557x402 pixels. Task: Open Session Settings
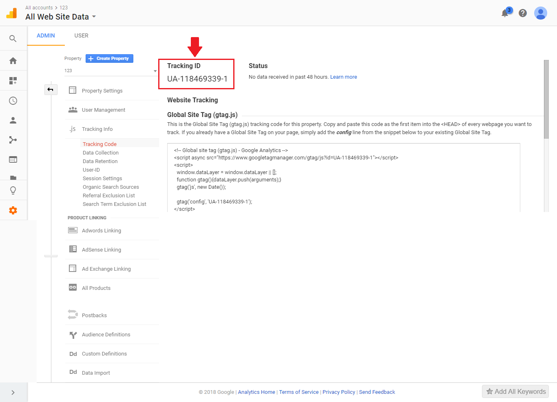[x=102, y=178]
